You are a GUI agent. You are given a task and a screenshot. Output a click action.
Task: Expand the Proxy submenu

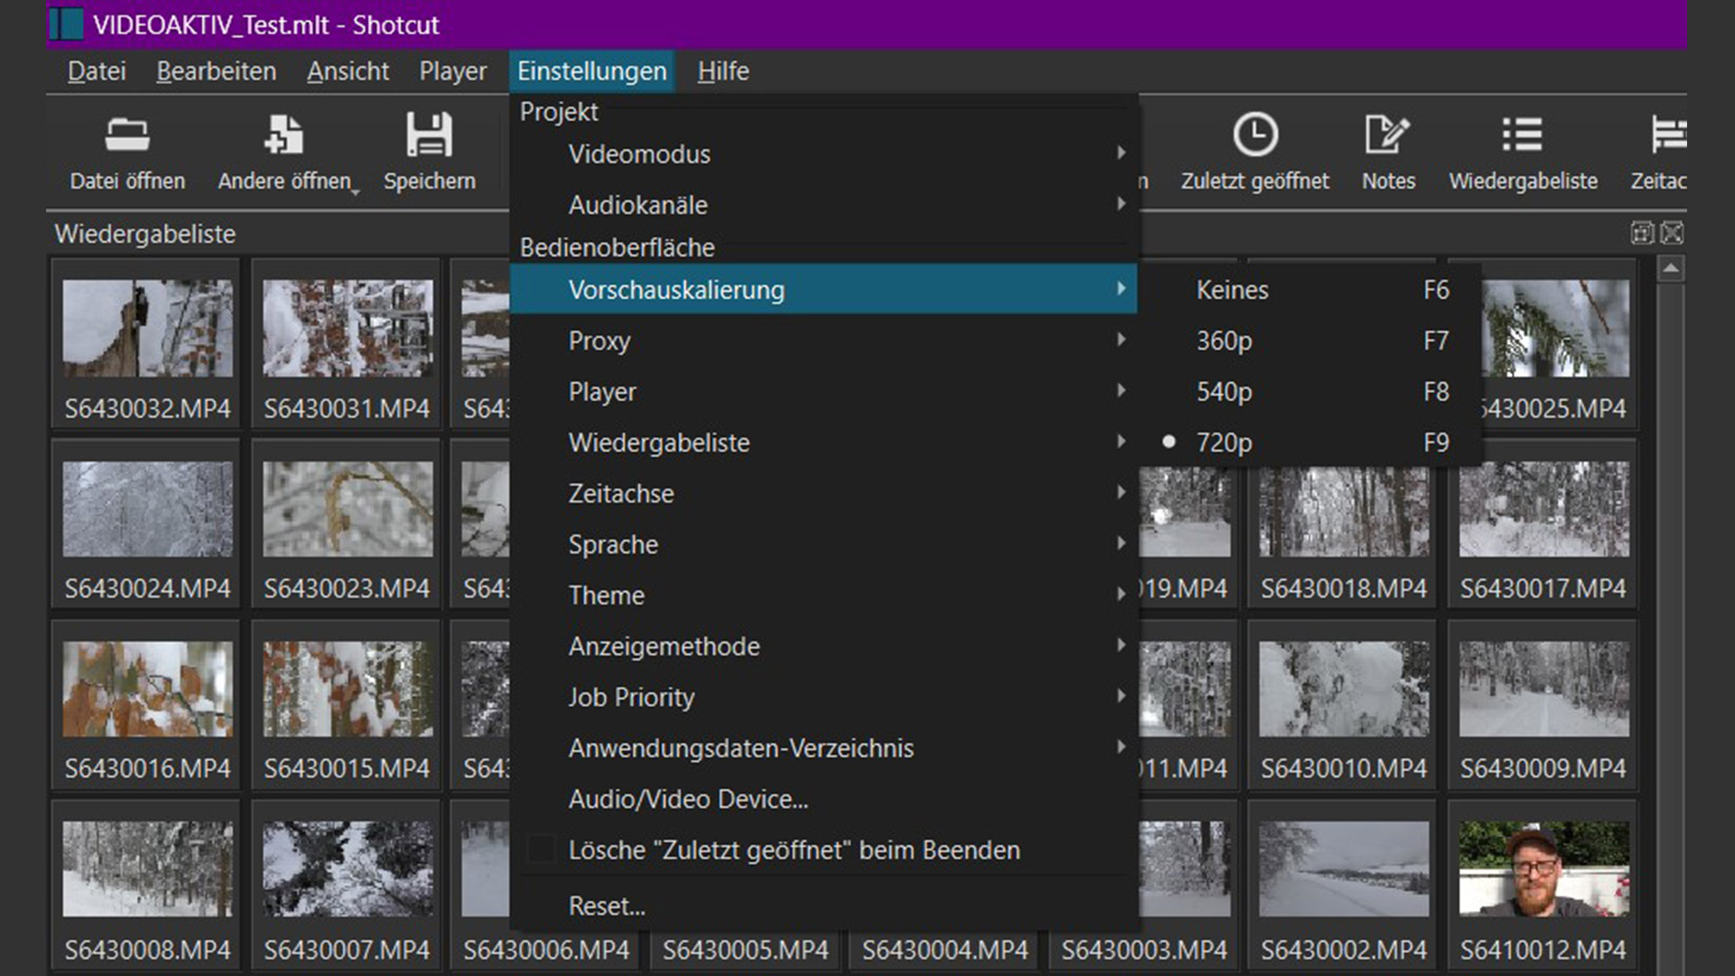(599, 341)
